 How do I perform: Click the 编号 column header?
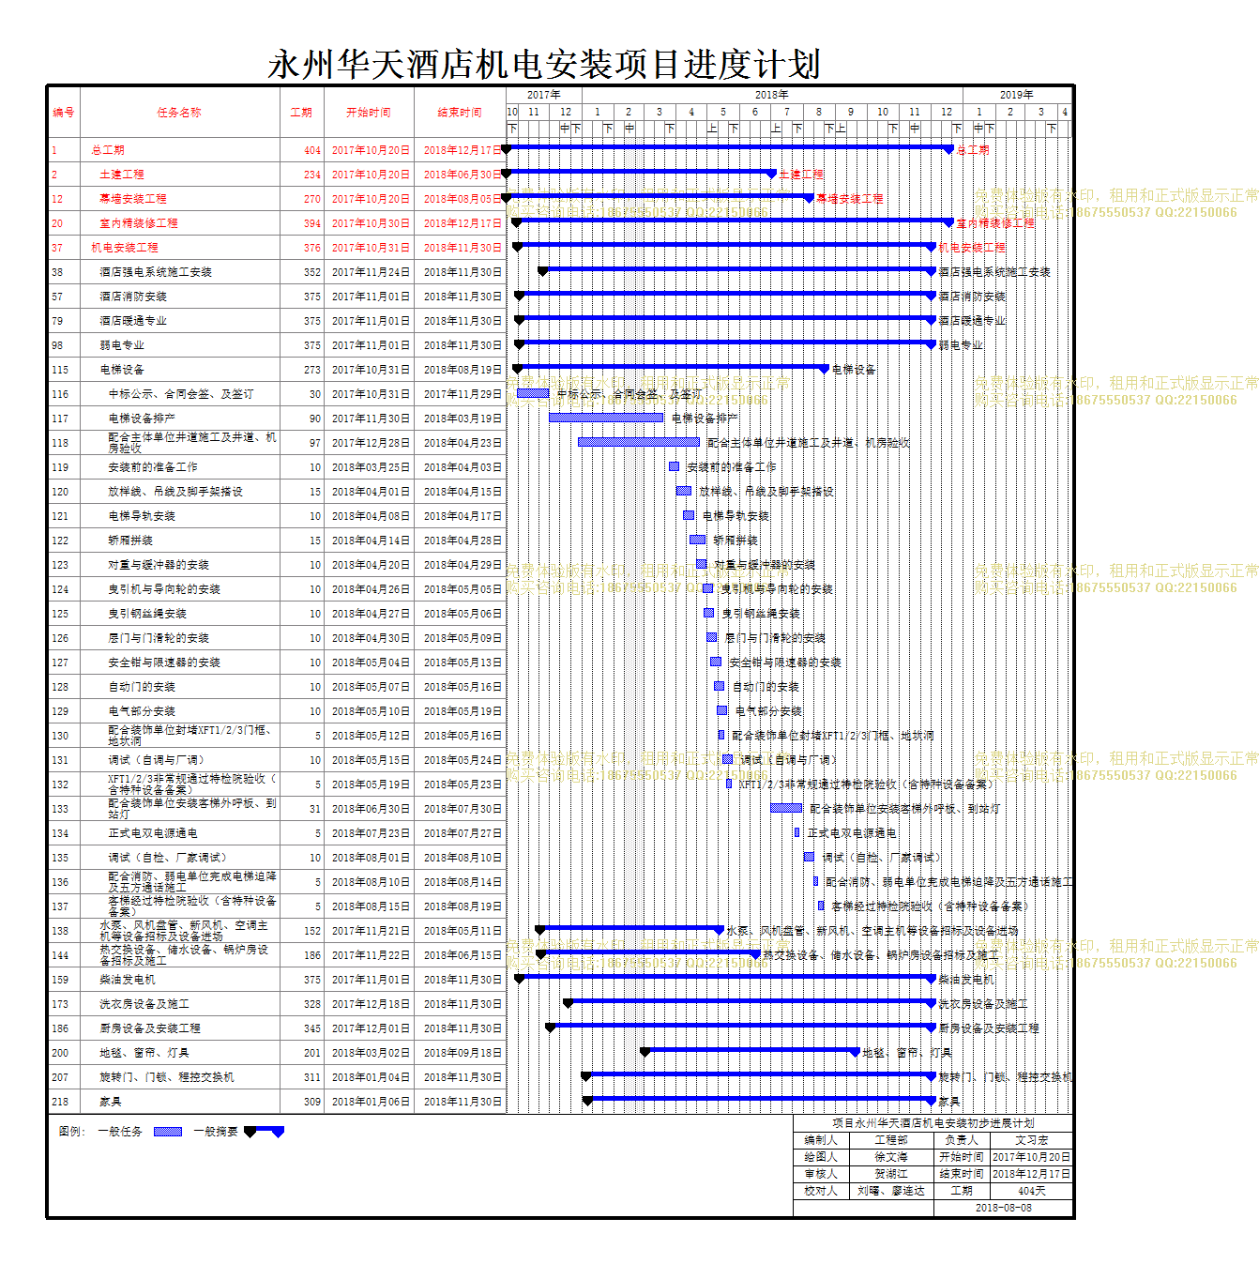[64, 113]
